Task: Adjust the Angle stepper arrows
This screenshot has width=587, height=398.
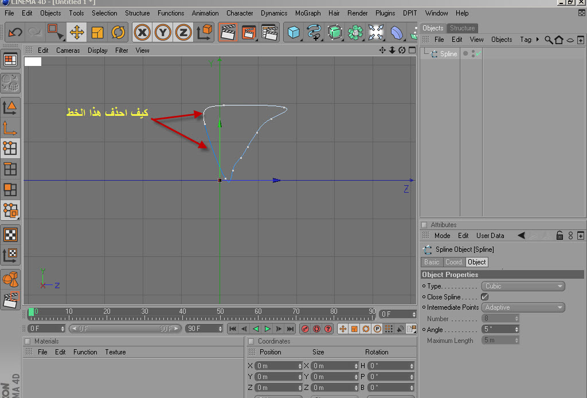Action: [516, 329]
